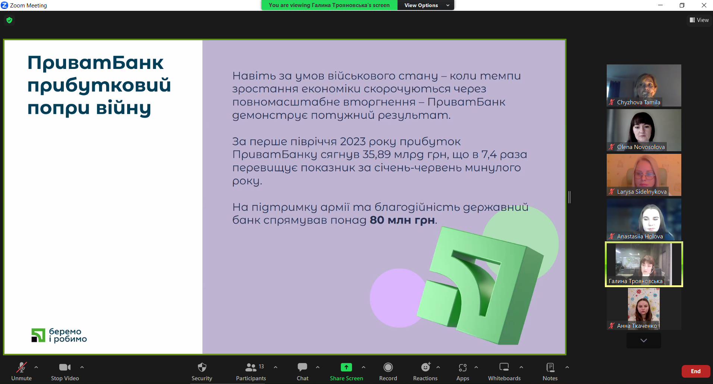Open the View Options dropdown
This screenshot has height=384, width=713.
point(426,5)
